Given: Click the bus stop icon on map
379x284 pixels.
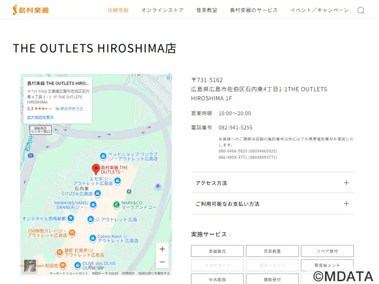Looking at the screenshot, I should coord(129,191).
